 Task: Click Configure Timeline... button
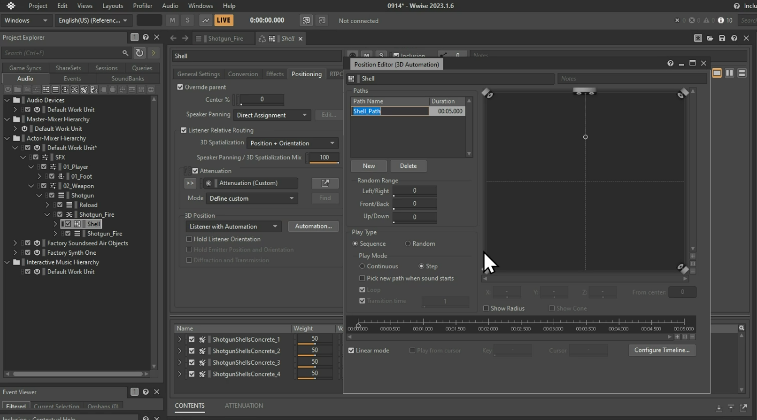click(x=662, y=350)
